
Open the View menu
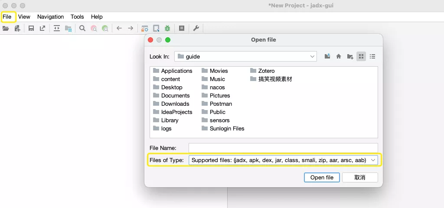pos(24,17)
